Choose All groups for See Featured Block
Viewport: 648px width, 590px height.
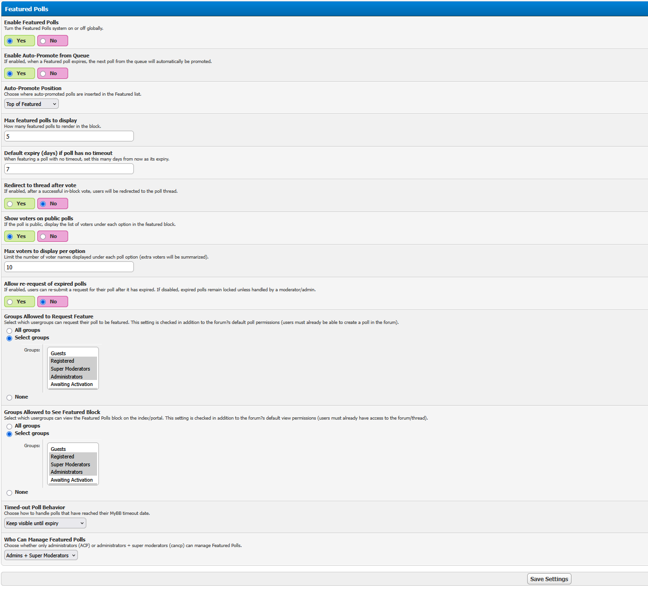9,427
